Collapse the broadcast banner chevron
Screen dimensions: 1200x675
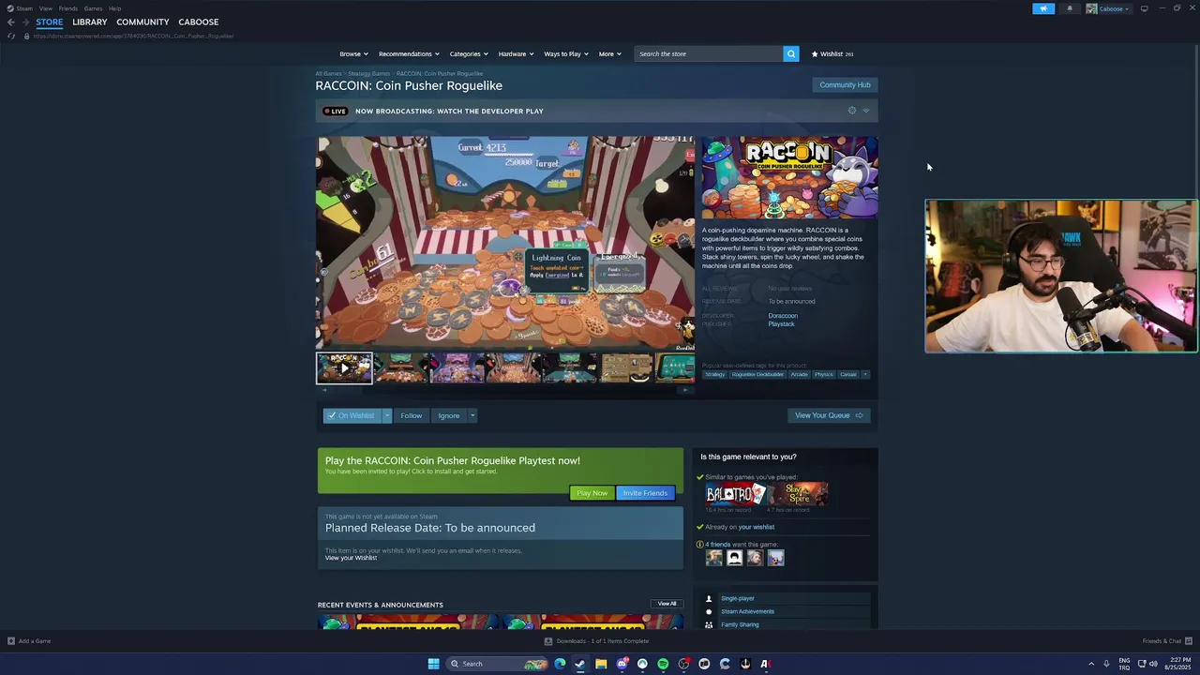[x=866, y=111]
